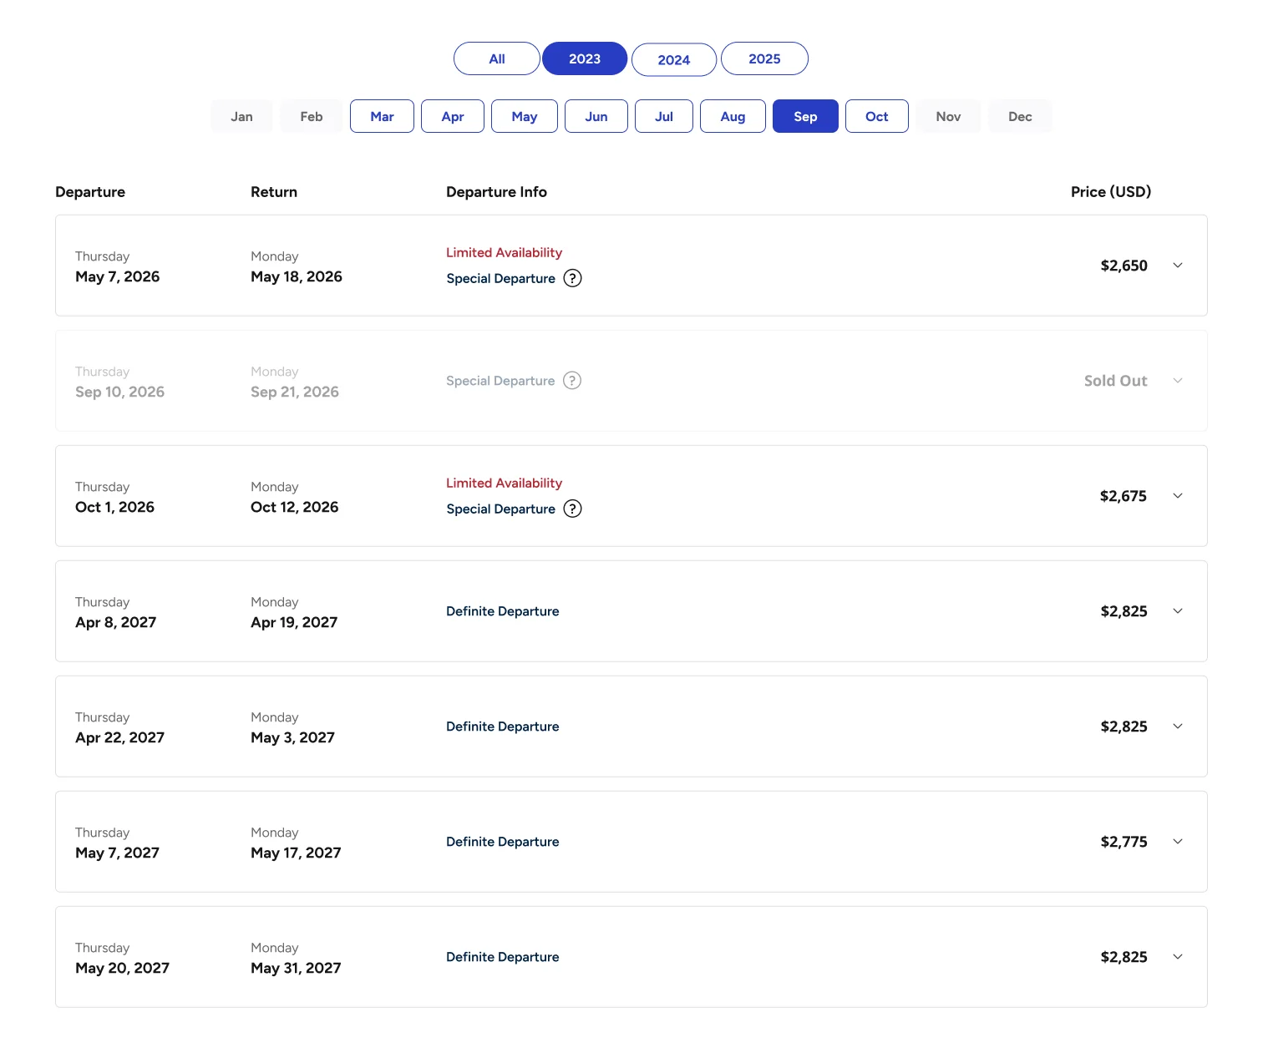Viewport: 1263px width, 1048px height.
Task: Click help icon beside May 7, 2026 Special Departure
Action: (572, 278)
